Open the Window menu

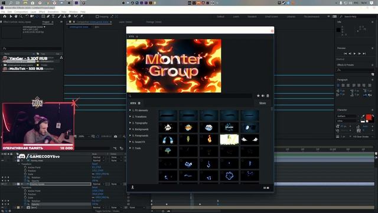click(73, 12)
